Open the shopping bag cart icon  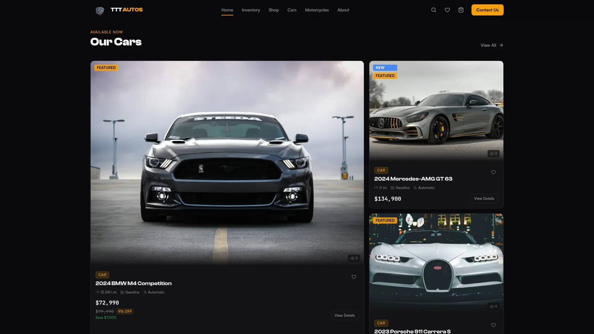tap(461, 10)
